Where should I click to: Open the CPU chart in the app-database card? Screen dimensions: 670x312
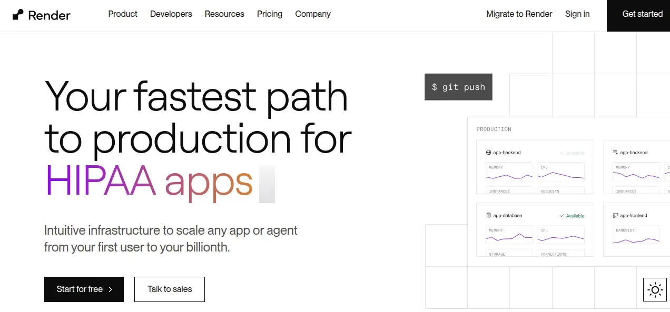coord(561,235)
